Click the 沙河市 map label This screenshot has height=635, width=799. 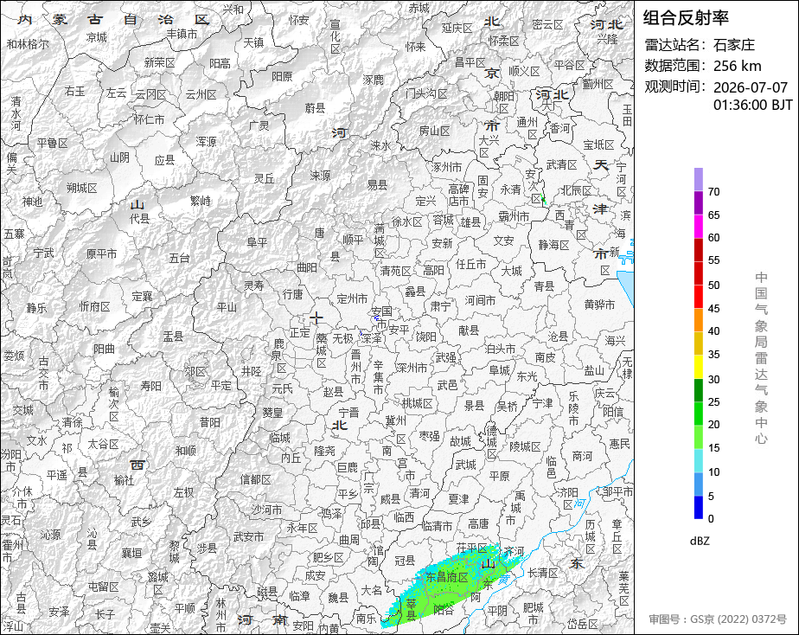tap(266, 509)
